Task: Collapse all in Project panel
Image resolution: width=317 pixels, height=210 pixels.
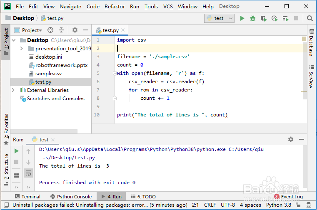Action: click(61, 30)
